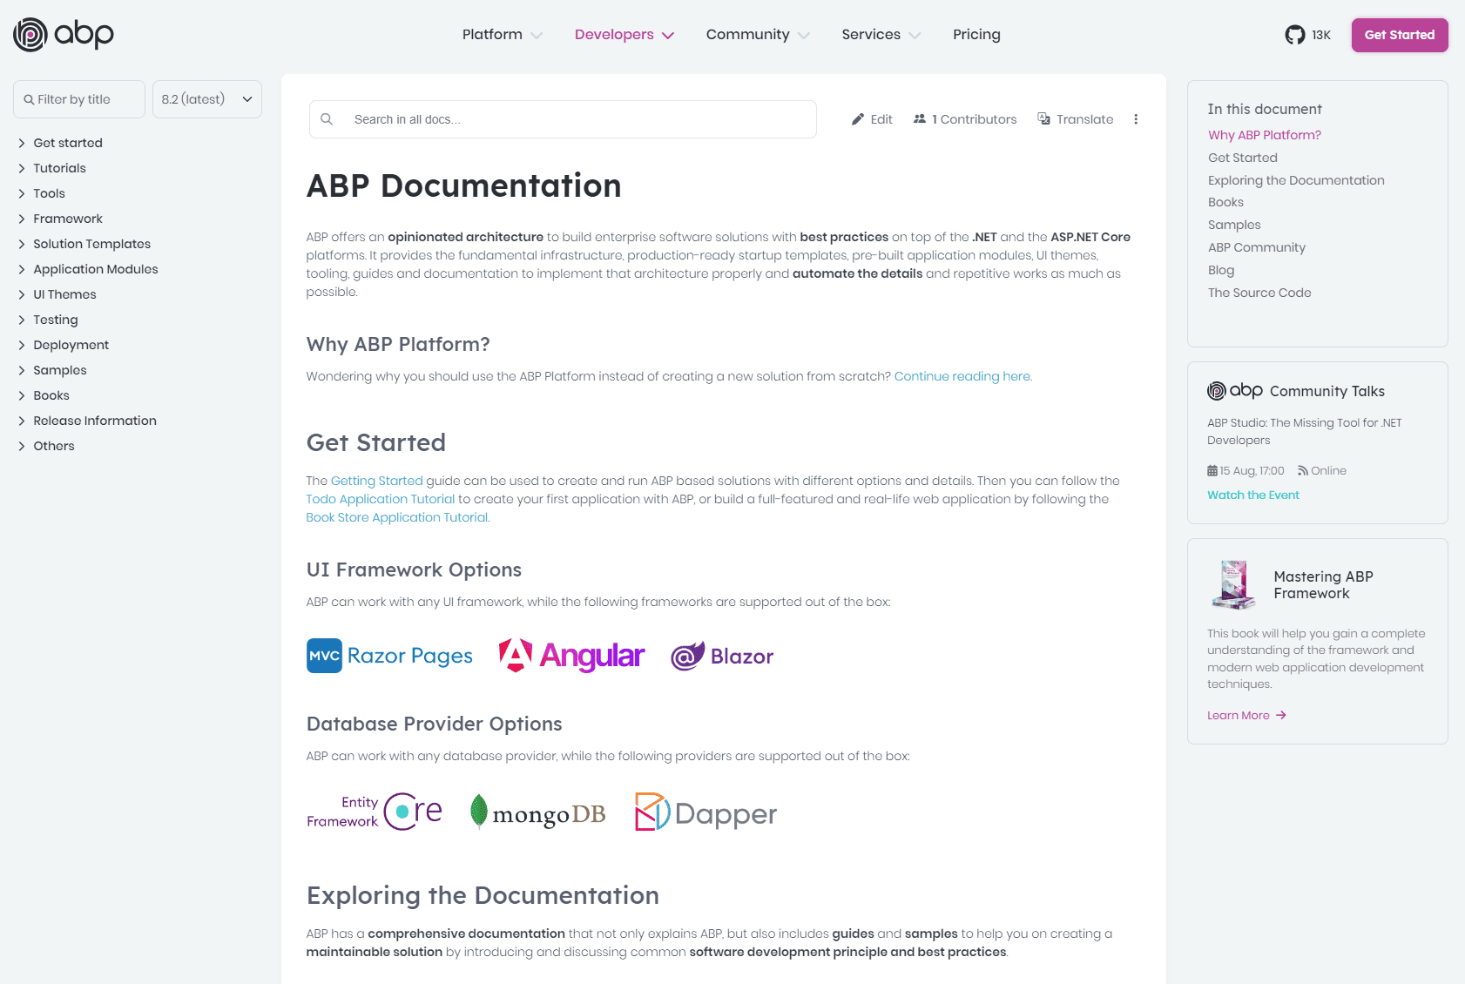
Task: Click the Mastering ABP Framework book cover
Action: 1233,584
